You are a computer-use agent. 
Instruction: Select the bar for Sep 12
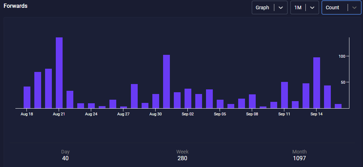[x=295, y=105]
